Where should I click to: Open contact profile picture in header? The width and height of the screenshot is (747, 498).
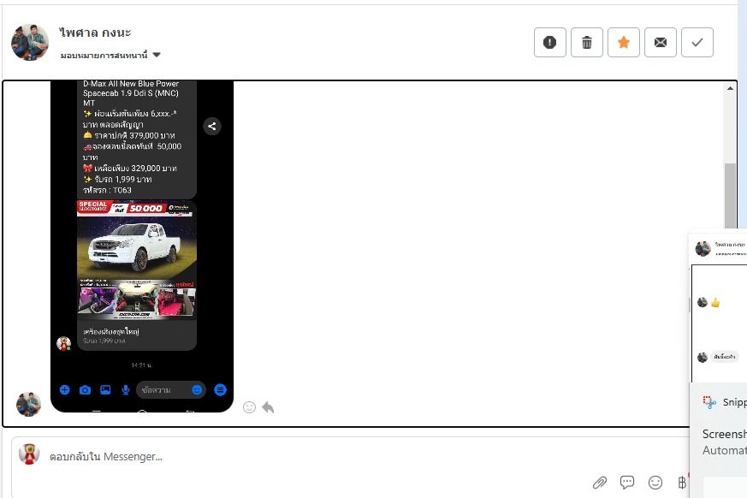click(x=30, y=42)
